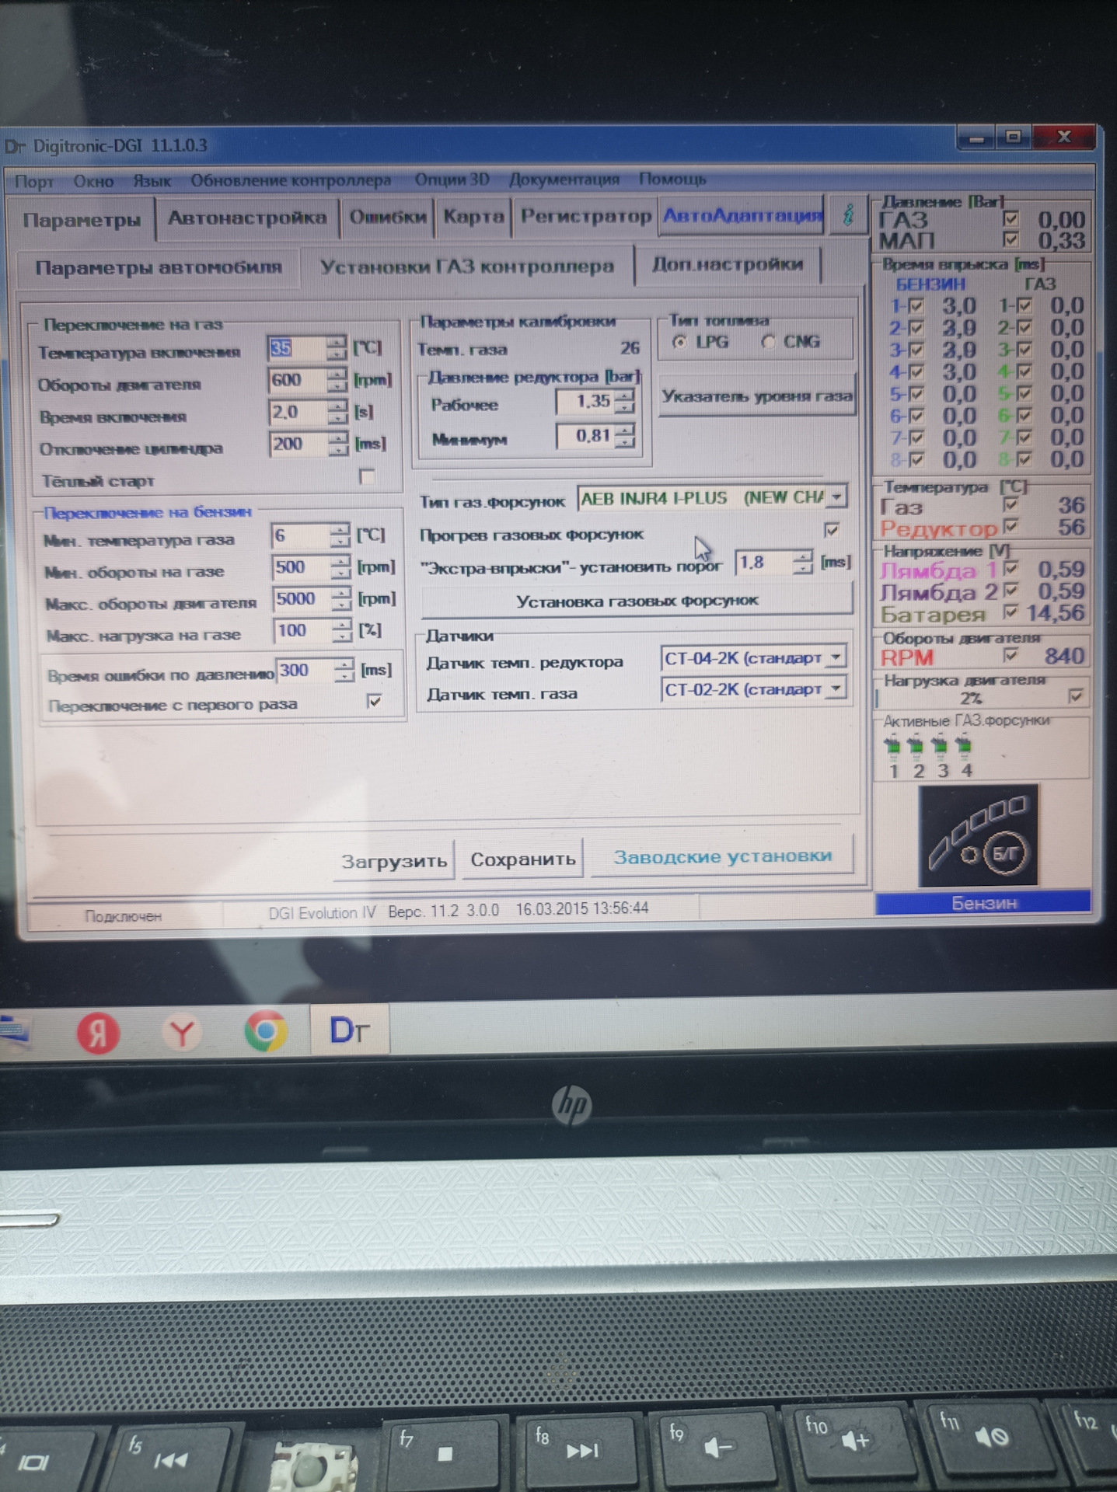Click active gas injector icon number 3

tap(941, 748)
